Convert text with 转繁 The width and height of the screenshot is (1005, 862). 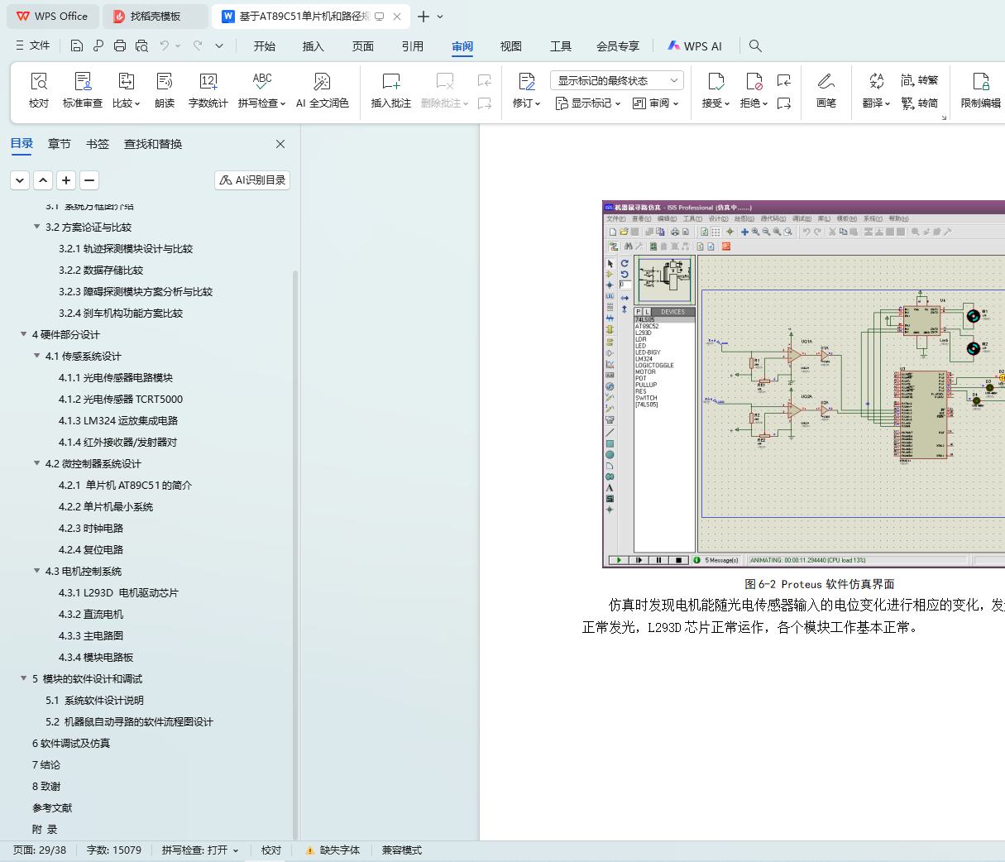[920, 80]
